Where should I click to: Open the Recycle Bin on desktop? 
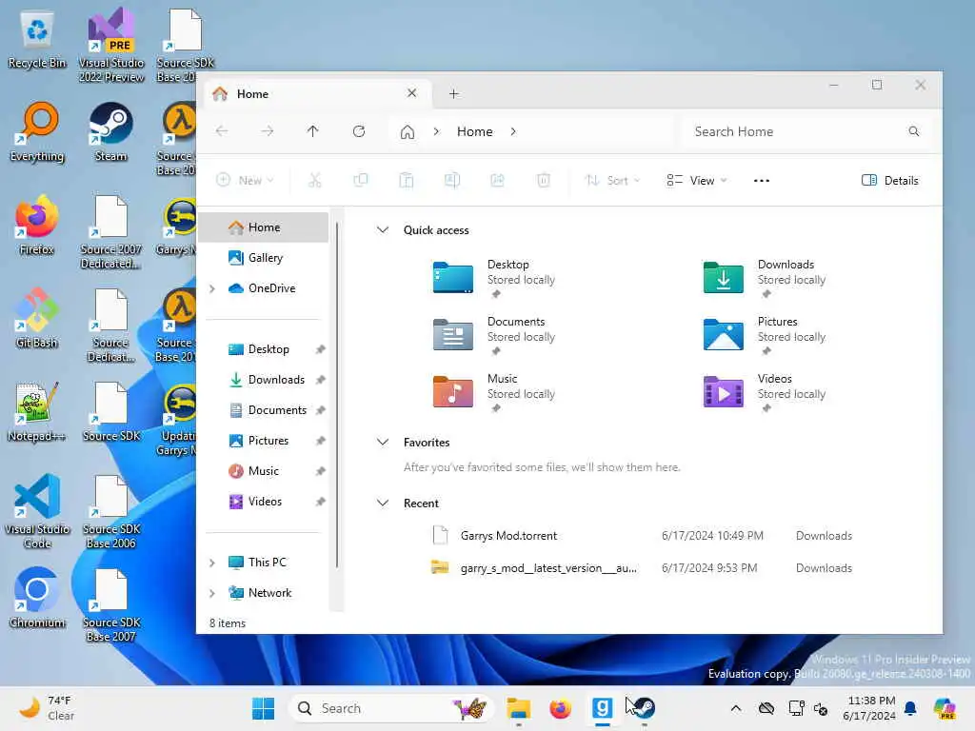coord(37,38)
